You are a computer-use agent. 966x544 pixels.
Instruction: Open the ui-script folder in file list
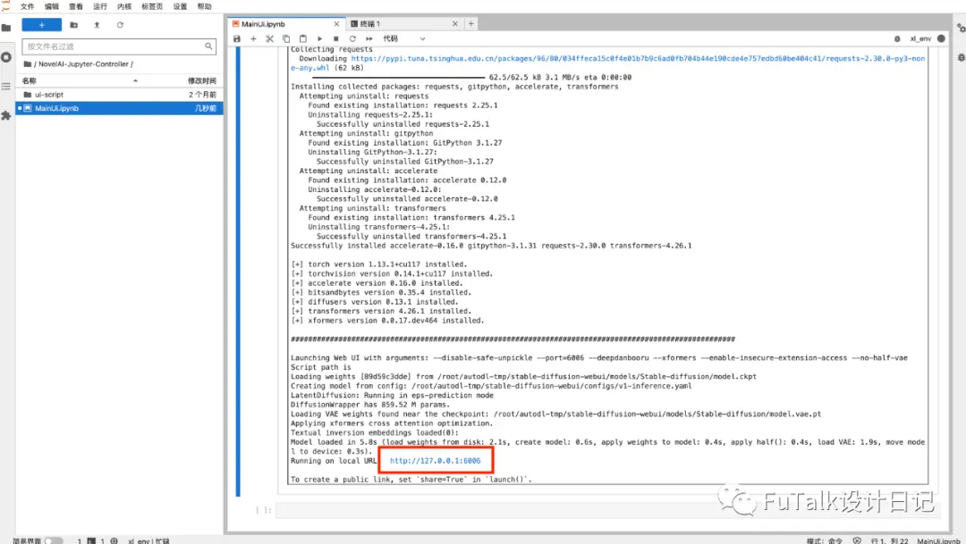[119, 95]
